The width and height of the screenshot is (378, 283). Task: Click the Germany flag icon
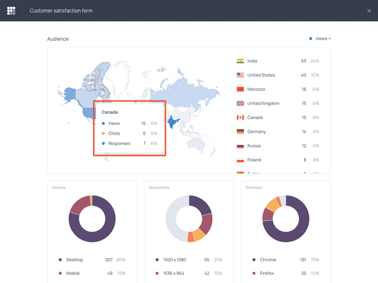coord(240,132)
